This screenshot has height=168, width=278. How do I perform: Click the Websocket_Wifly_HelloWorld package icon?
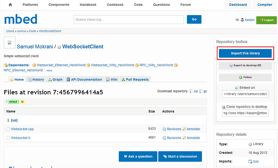(88, 65)
